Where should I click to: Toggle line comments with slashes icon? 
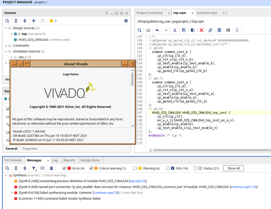(x=210, y=30)
